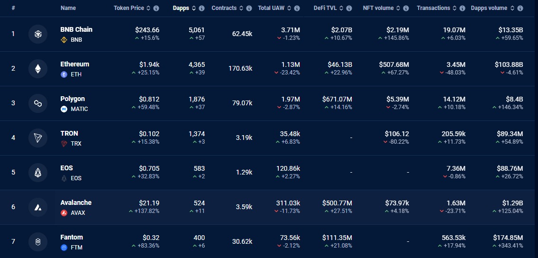Click Avalanche DeFi TVL $500.77M
Screen dimensions: 538x258
point(337,203)
